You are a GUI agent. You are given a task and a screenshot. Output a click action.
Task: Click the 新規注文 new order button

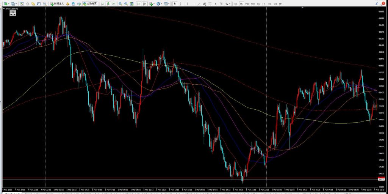(x=57, y=3)
